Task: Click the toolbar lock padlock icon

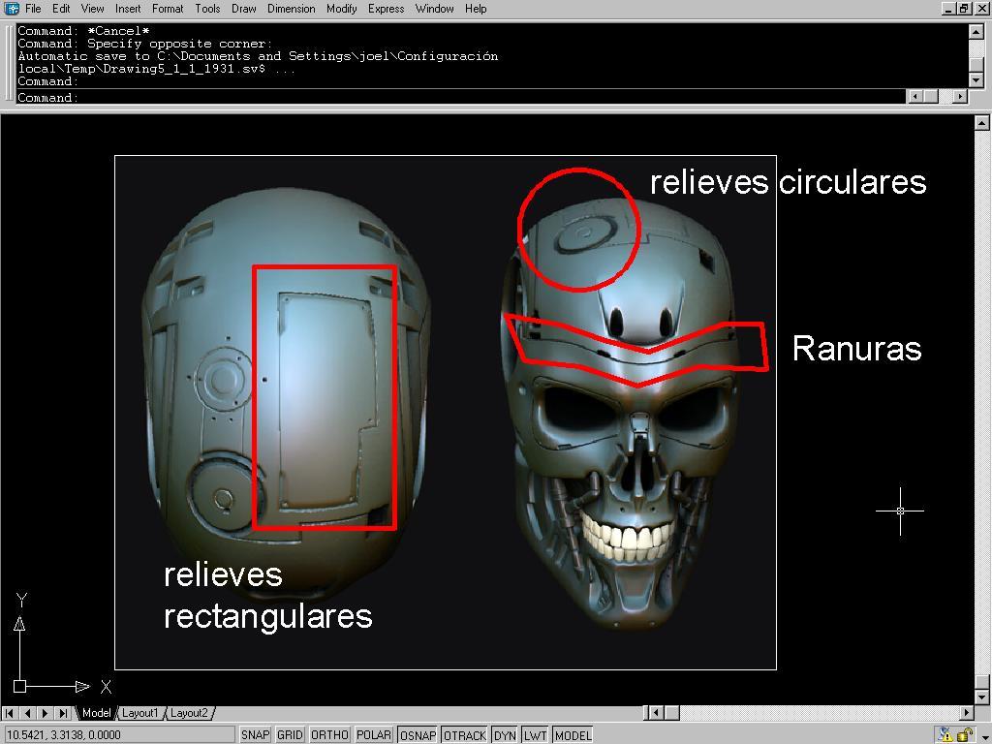Action: pyautogui.click(x=964, y=734)
